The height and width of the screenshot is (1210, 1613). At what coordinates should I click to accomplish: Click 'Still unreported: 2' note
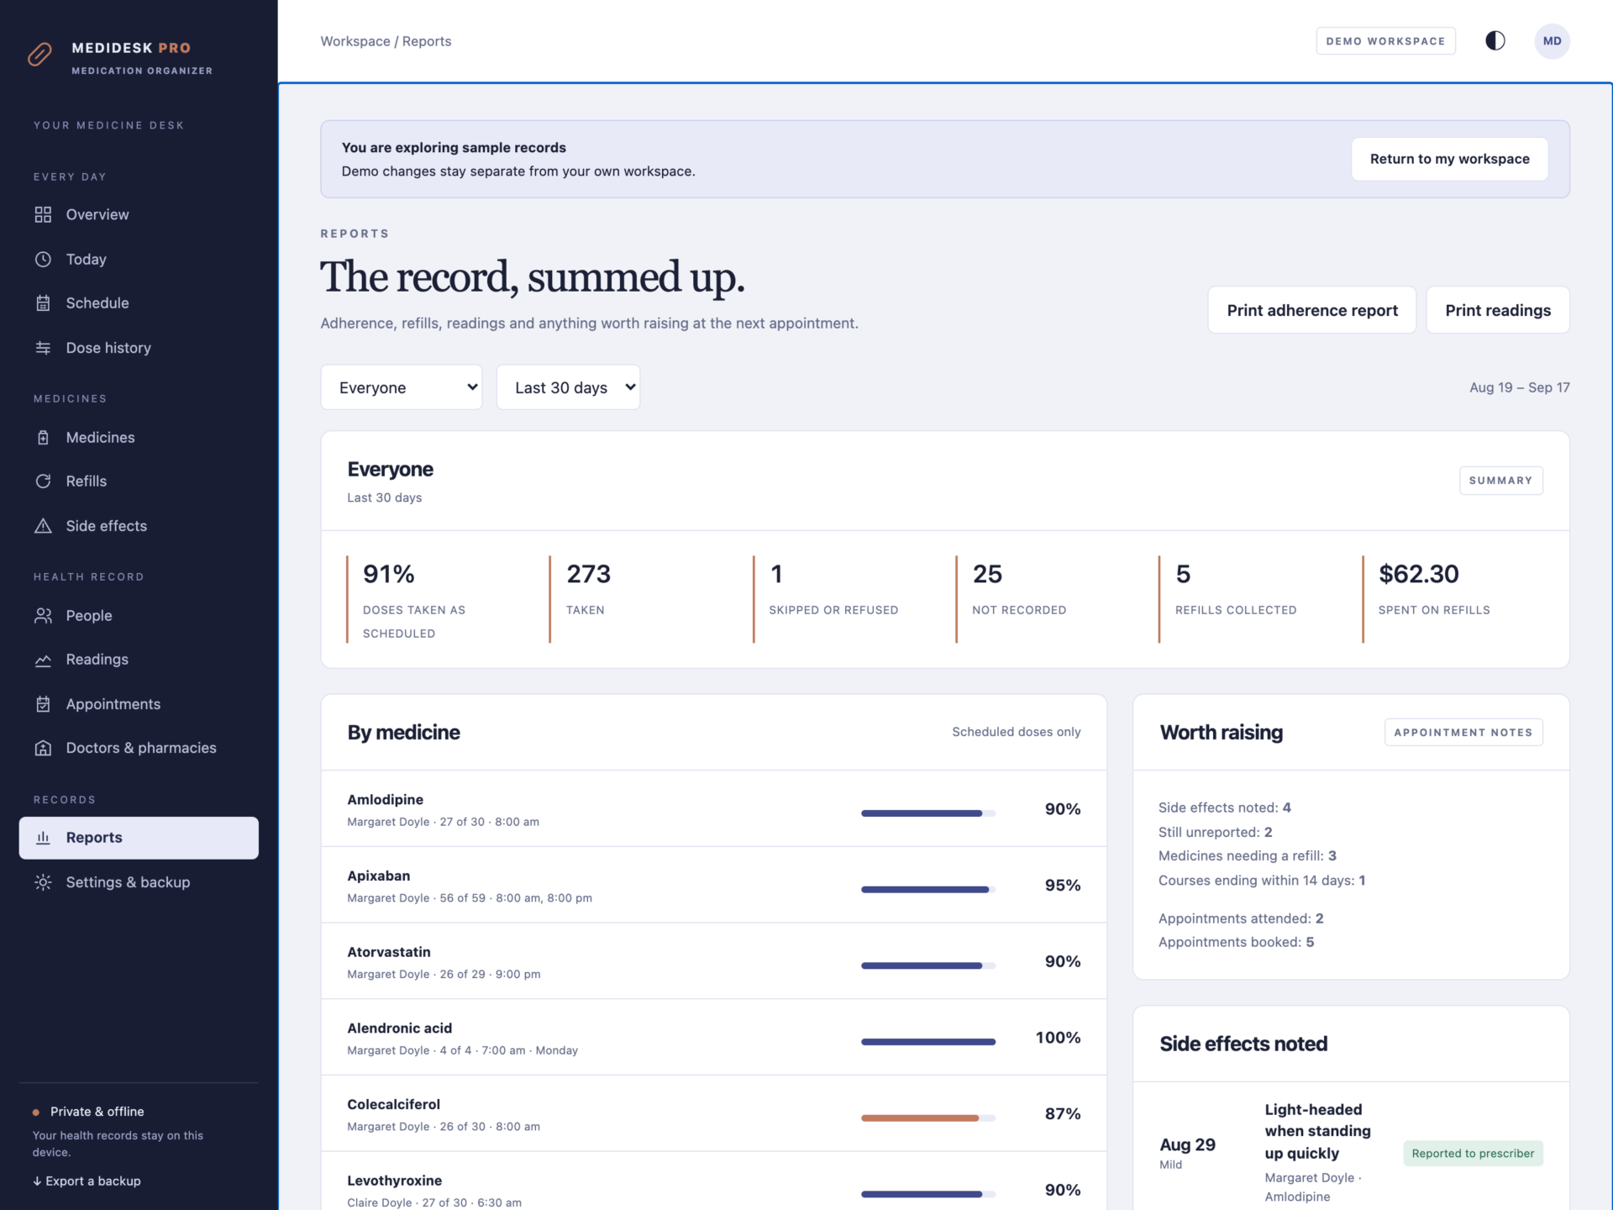click(1215, 832)
